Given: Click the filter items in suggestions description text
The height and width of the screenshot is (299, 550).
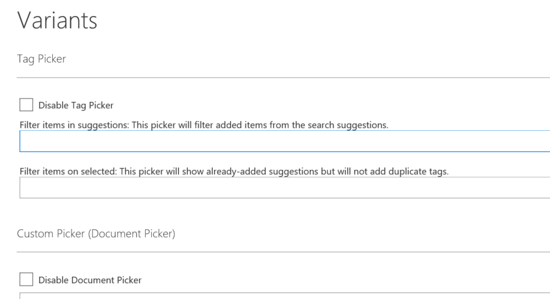Looking at the screenshot, I should pyautogui.click(x=203, y=125).
